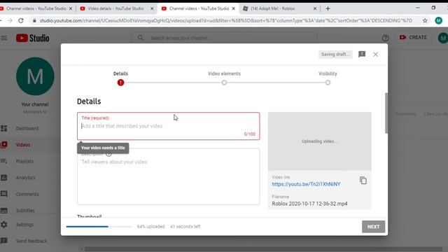Open Settings gear in the sidebar
Image resolution: width=448 pixels, height=252 pixels.
point(4,225)
